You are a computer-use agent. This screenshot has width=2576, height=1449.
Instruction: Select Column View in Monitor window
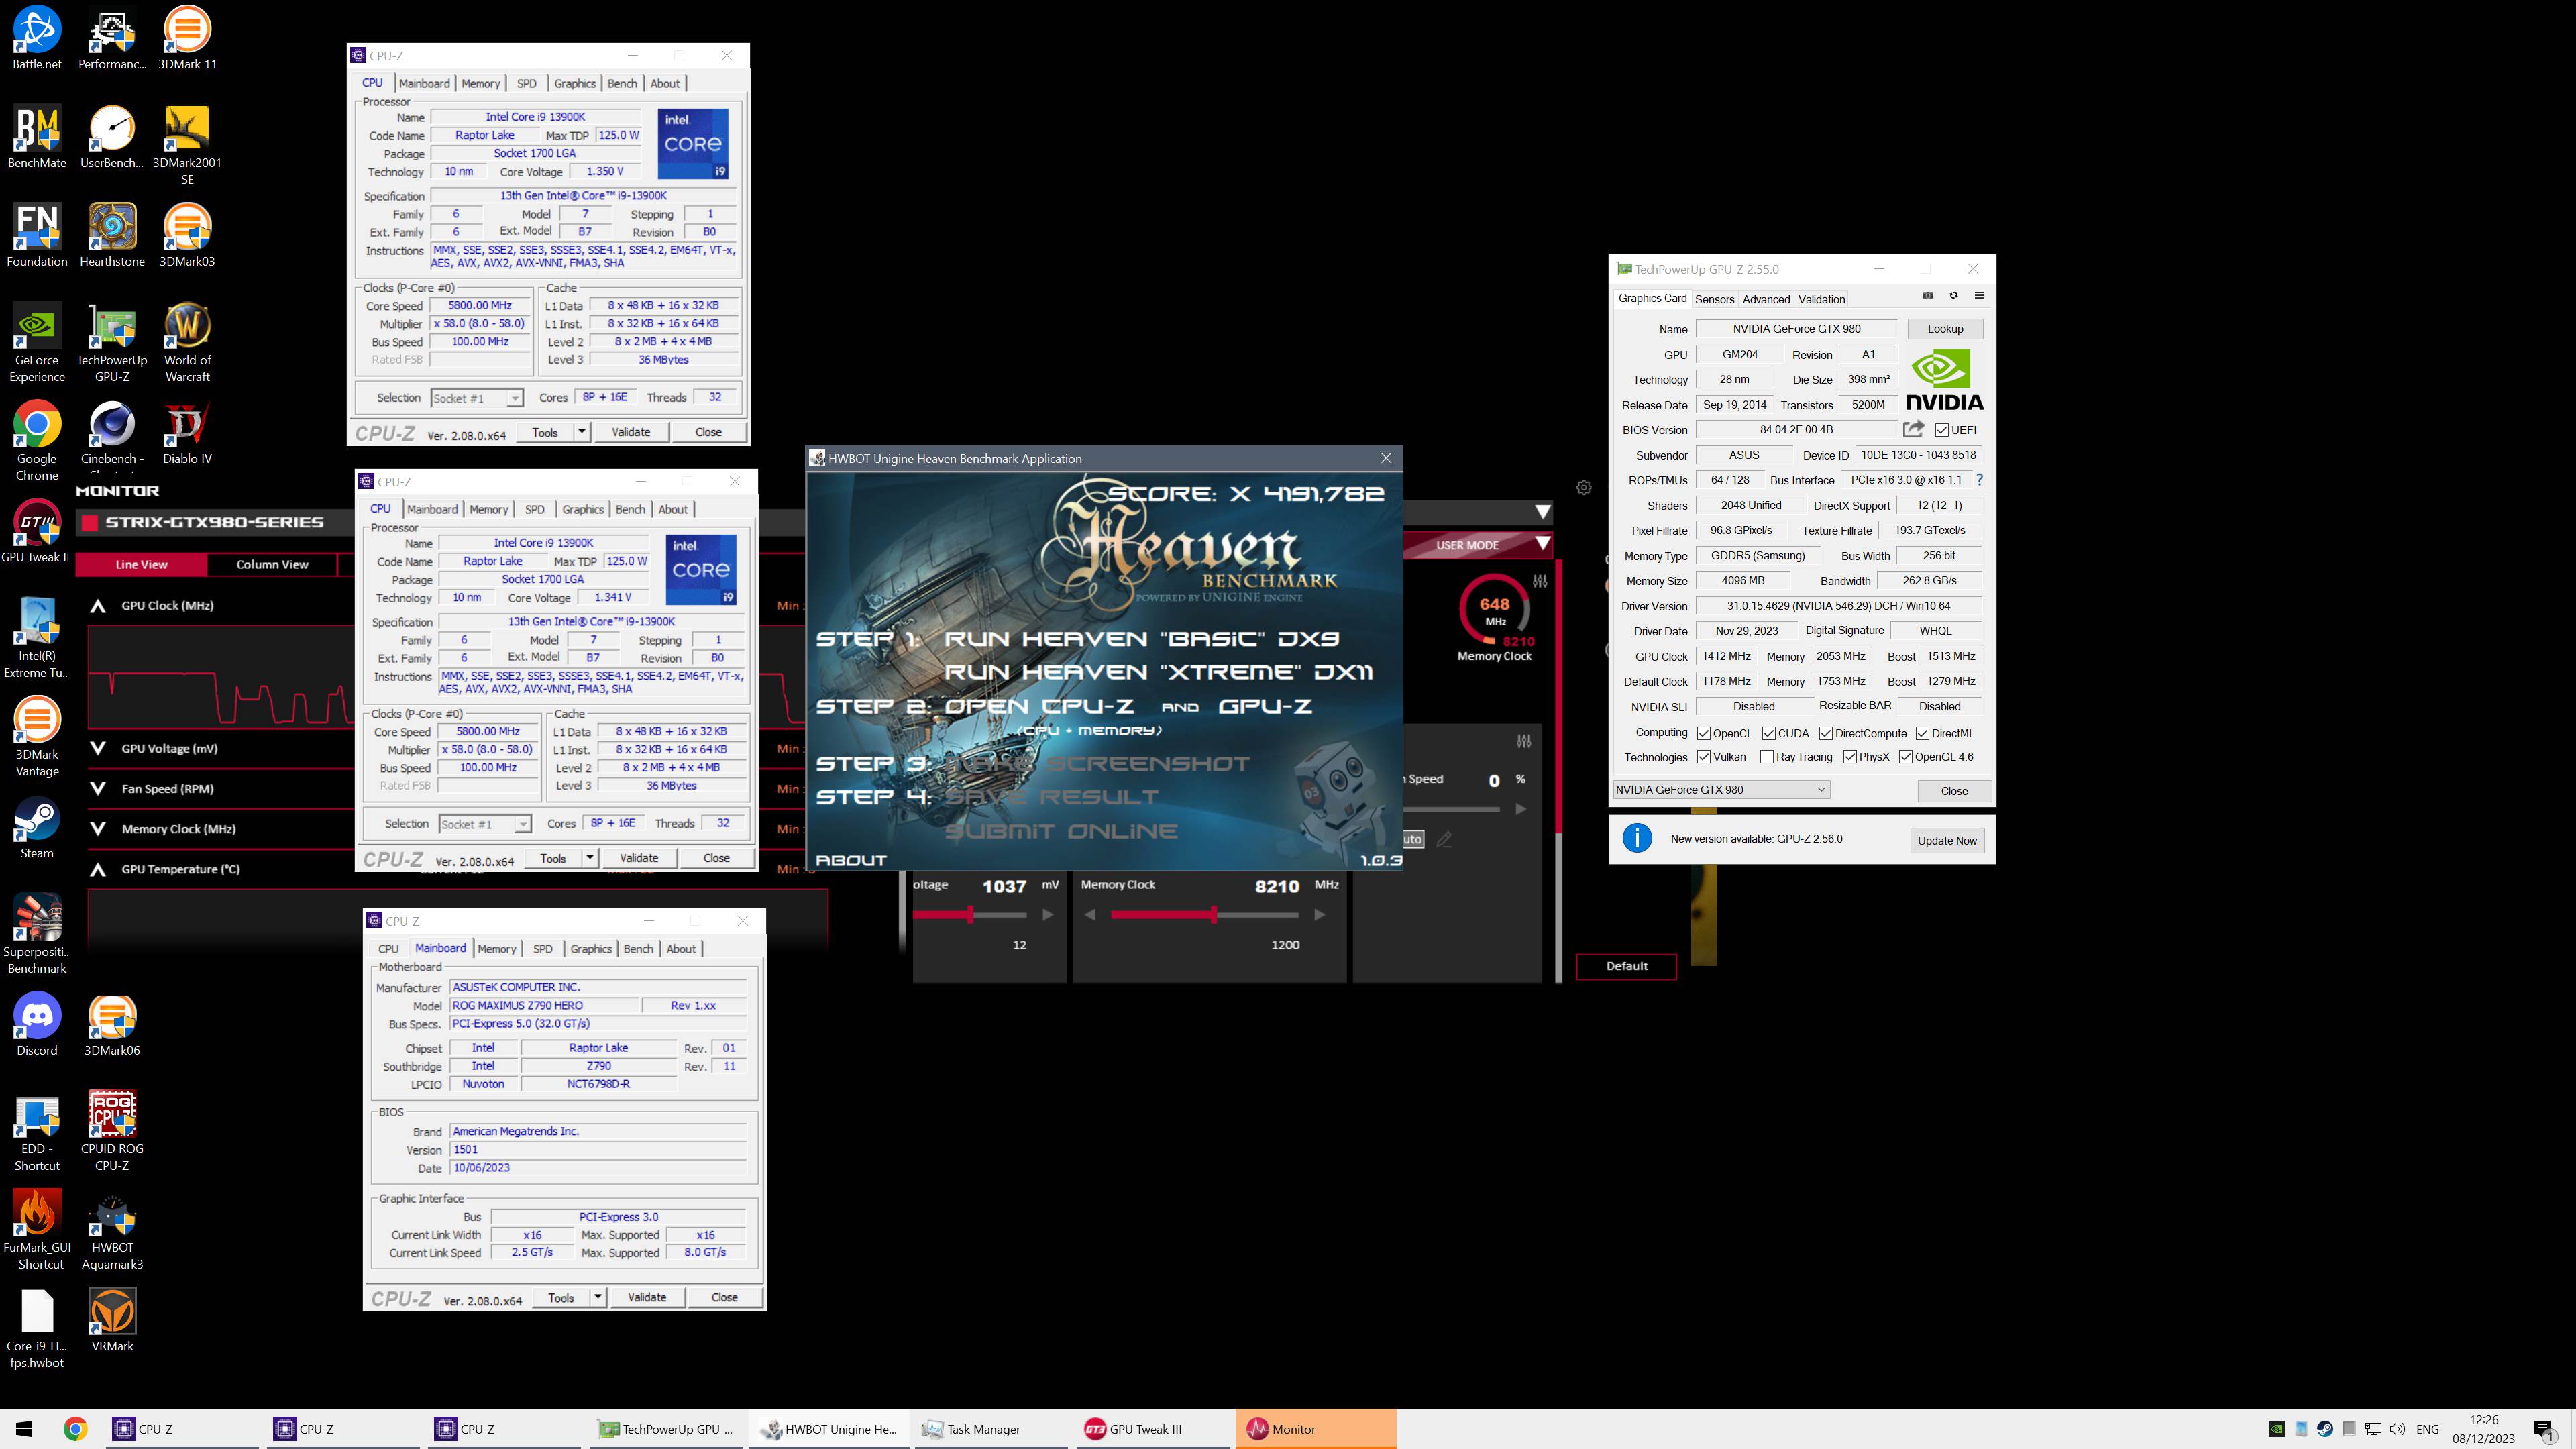pos(272,564)
